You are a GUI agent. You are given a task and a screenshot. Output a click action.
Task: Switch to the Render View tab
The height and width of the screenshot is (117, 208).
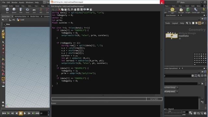tap(35, 16)
